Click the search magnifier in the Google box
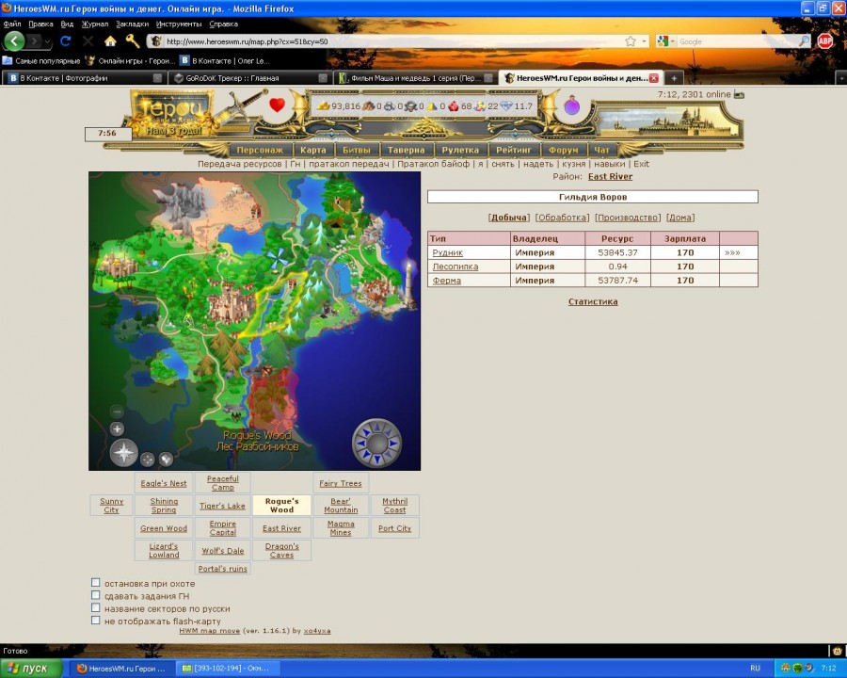 click(804, 41)
